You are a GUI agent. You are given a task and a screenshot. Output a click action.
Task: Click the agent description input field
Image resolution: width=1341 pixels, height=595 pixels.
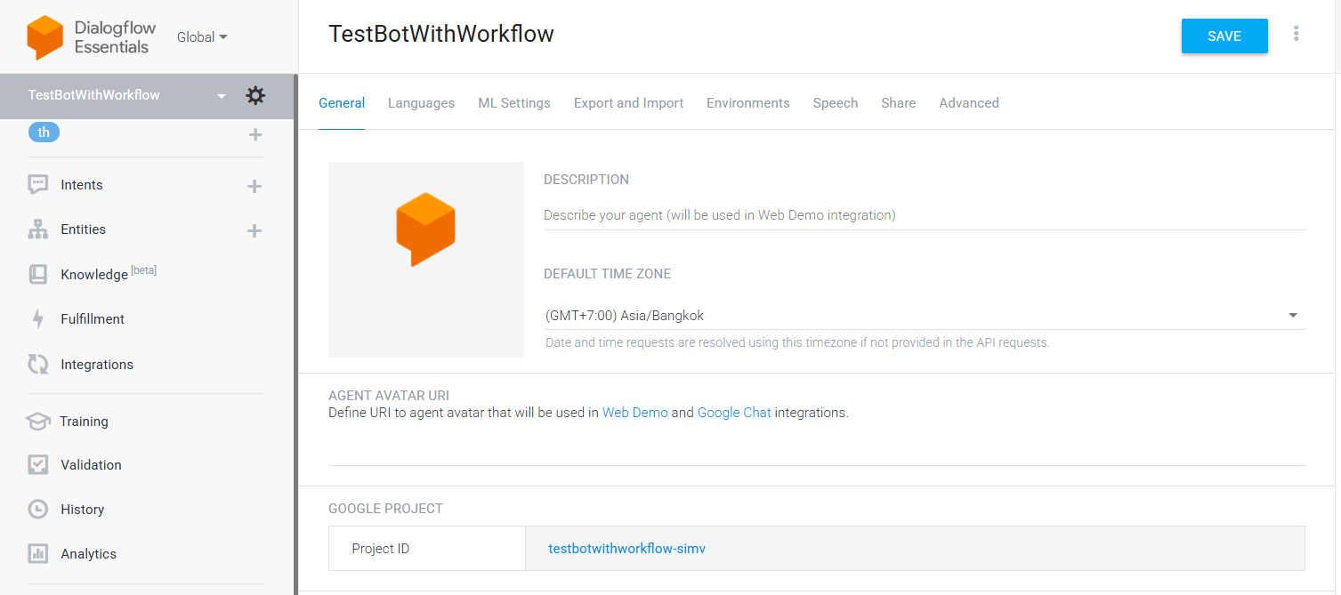pyautogui.click(x=924, y=215)
